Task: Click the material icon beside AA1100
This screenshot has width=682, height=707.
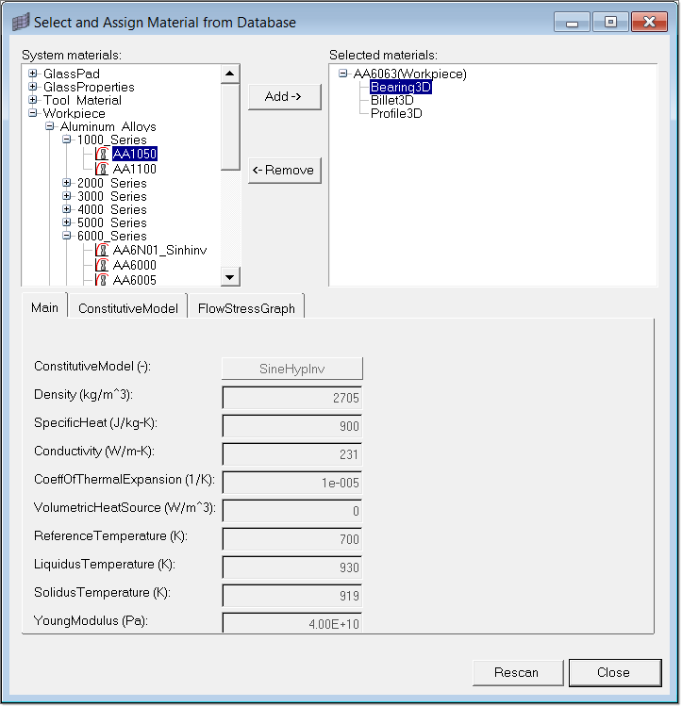Action: [x=102, y=169]
